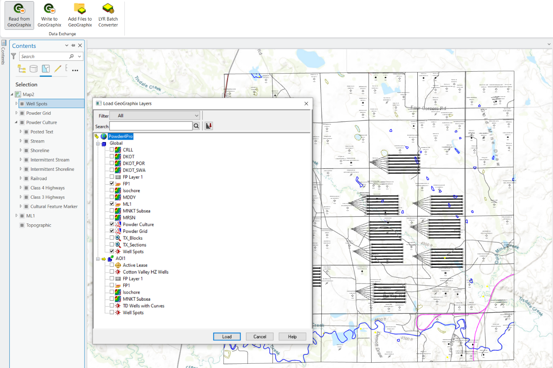This screenshot has height=368, width=553.
Task: Click the Contents Search text box
Action: tap(44, 57)
